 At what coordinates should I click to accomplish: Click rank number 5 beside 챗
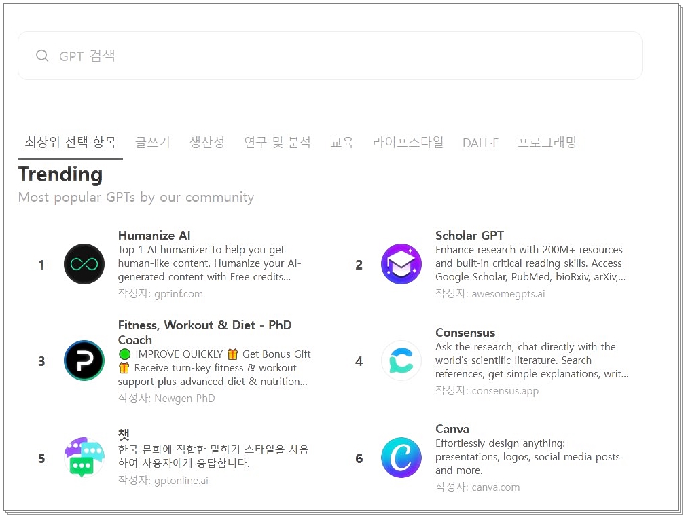[x=41, y=458]
